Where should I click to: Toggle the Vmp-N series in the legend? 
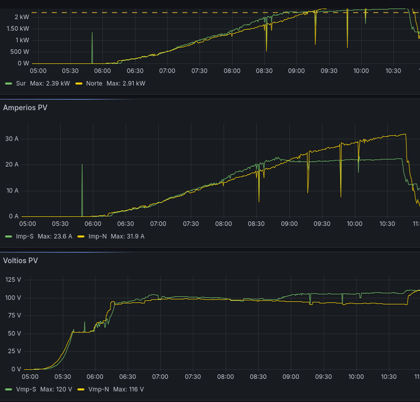pyautogui.click(x=98, y=389)
